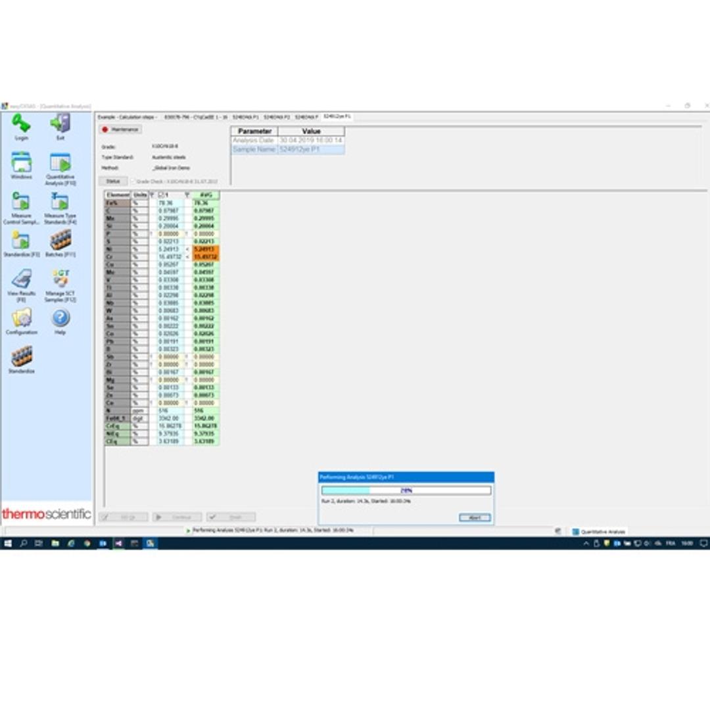
Task: Click the Abort button in the analysis dialog
Action: 475,517
